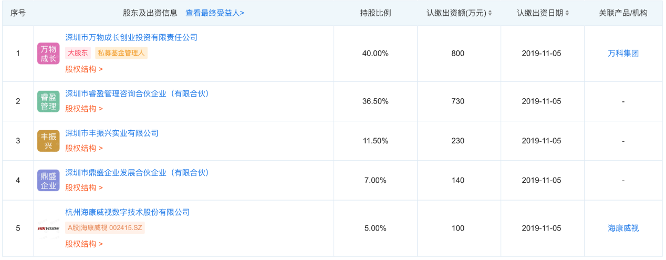
Task: Click the 鼎盛企业 purple company logo
Action: click(48, 180)
